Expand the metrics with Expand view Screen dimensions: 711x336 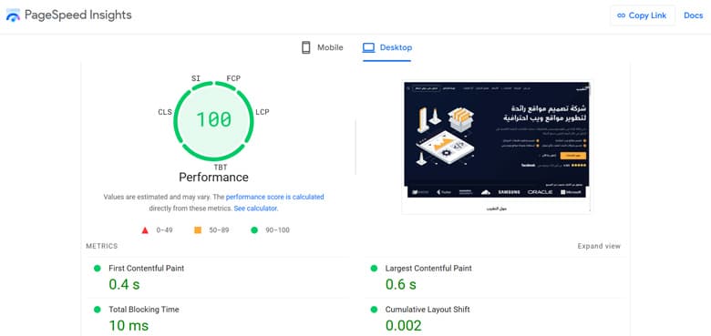pyautogui.click(x=599, y=247)
